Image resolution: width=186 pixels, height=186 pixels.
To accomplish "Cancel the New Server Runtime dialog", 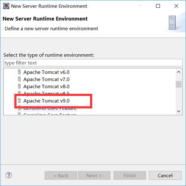I will (x=165, y=176).
